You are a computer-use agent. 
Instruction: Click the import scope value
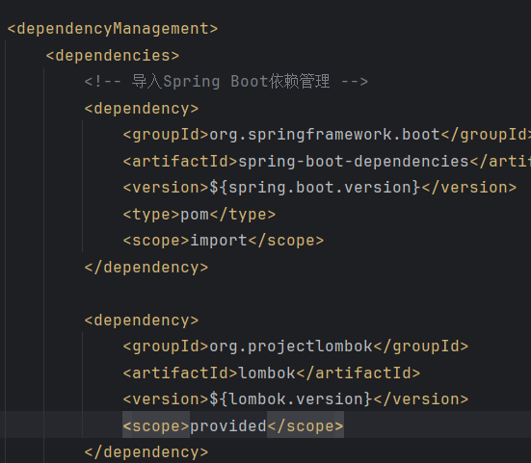pyautogui.click(x=219, y=241)
